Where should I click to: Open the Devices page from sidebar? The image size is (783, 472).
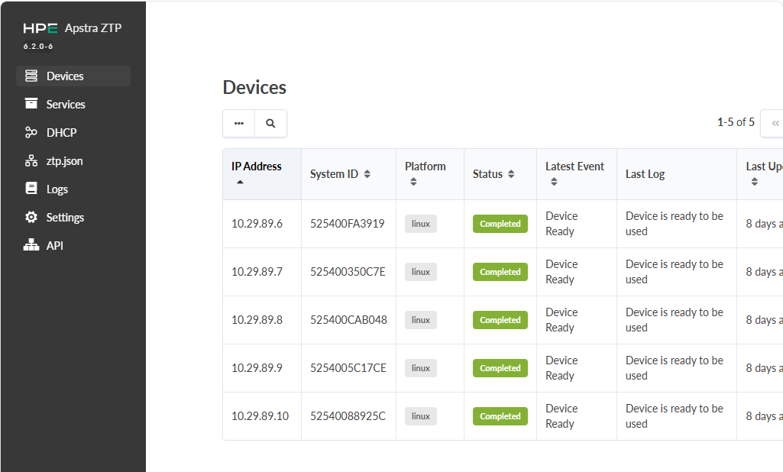tap(73, 76)
